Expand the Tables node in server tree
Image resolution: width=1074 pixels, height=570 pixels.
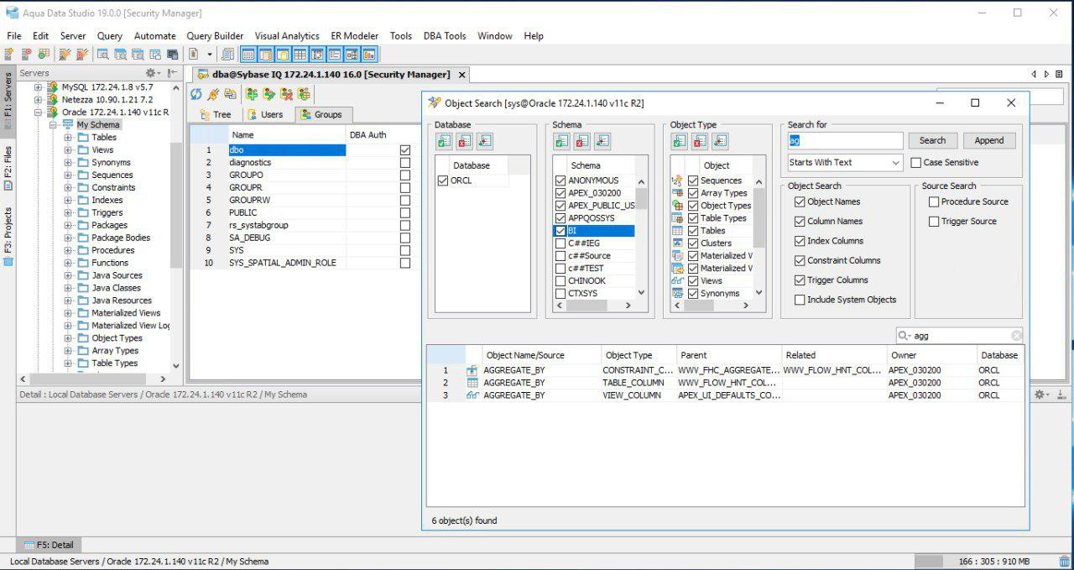[68, 138]
